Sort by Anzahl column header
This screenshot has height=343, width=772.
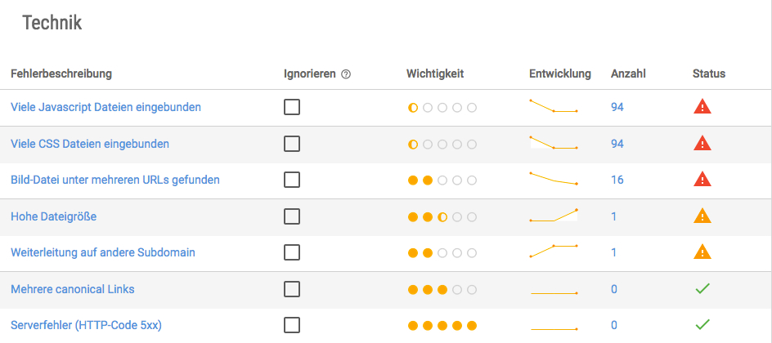pos(628,73)
